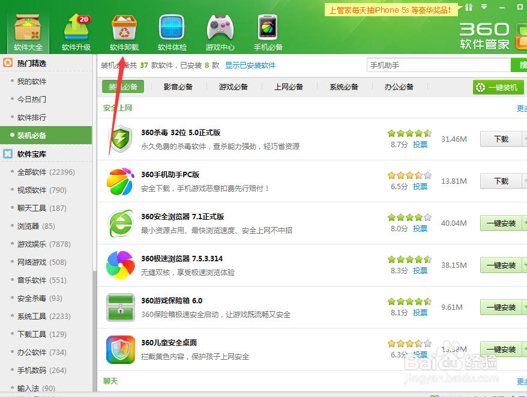527x397 pixels.
Task: Select the 浏览器 category in the sidebar
Action: click(x=28, y=226)
